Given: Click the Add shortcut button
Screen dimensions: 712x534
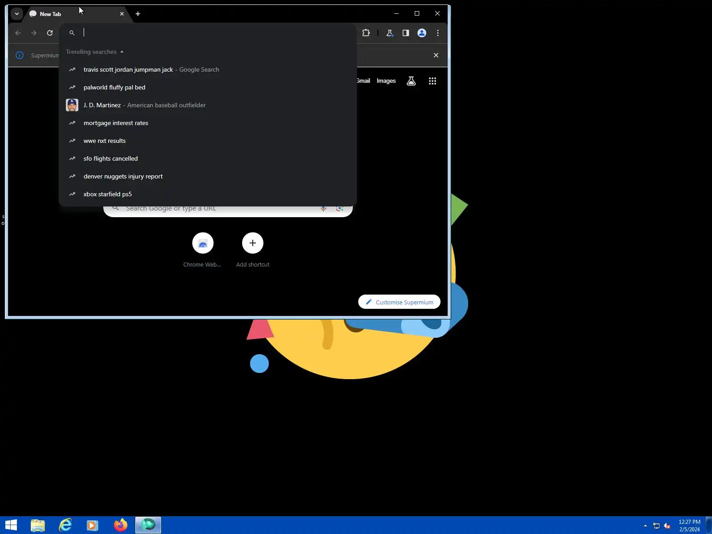Looking at the screenshot, I should click(253, 250).
